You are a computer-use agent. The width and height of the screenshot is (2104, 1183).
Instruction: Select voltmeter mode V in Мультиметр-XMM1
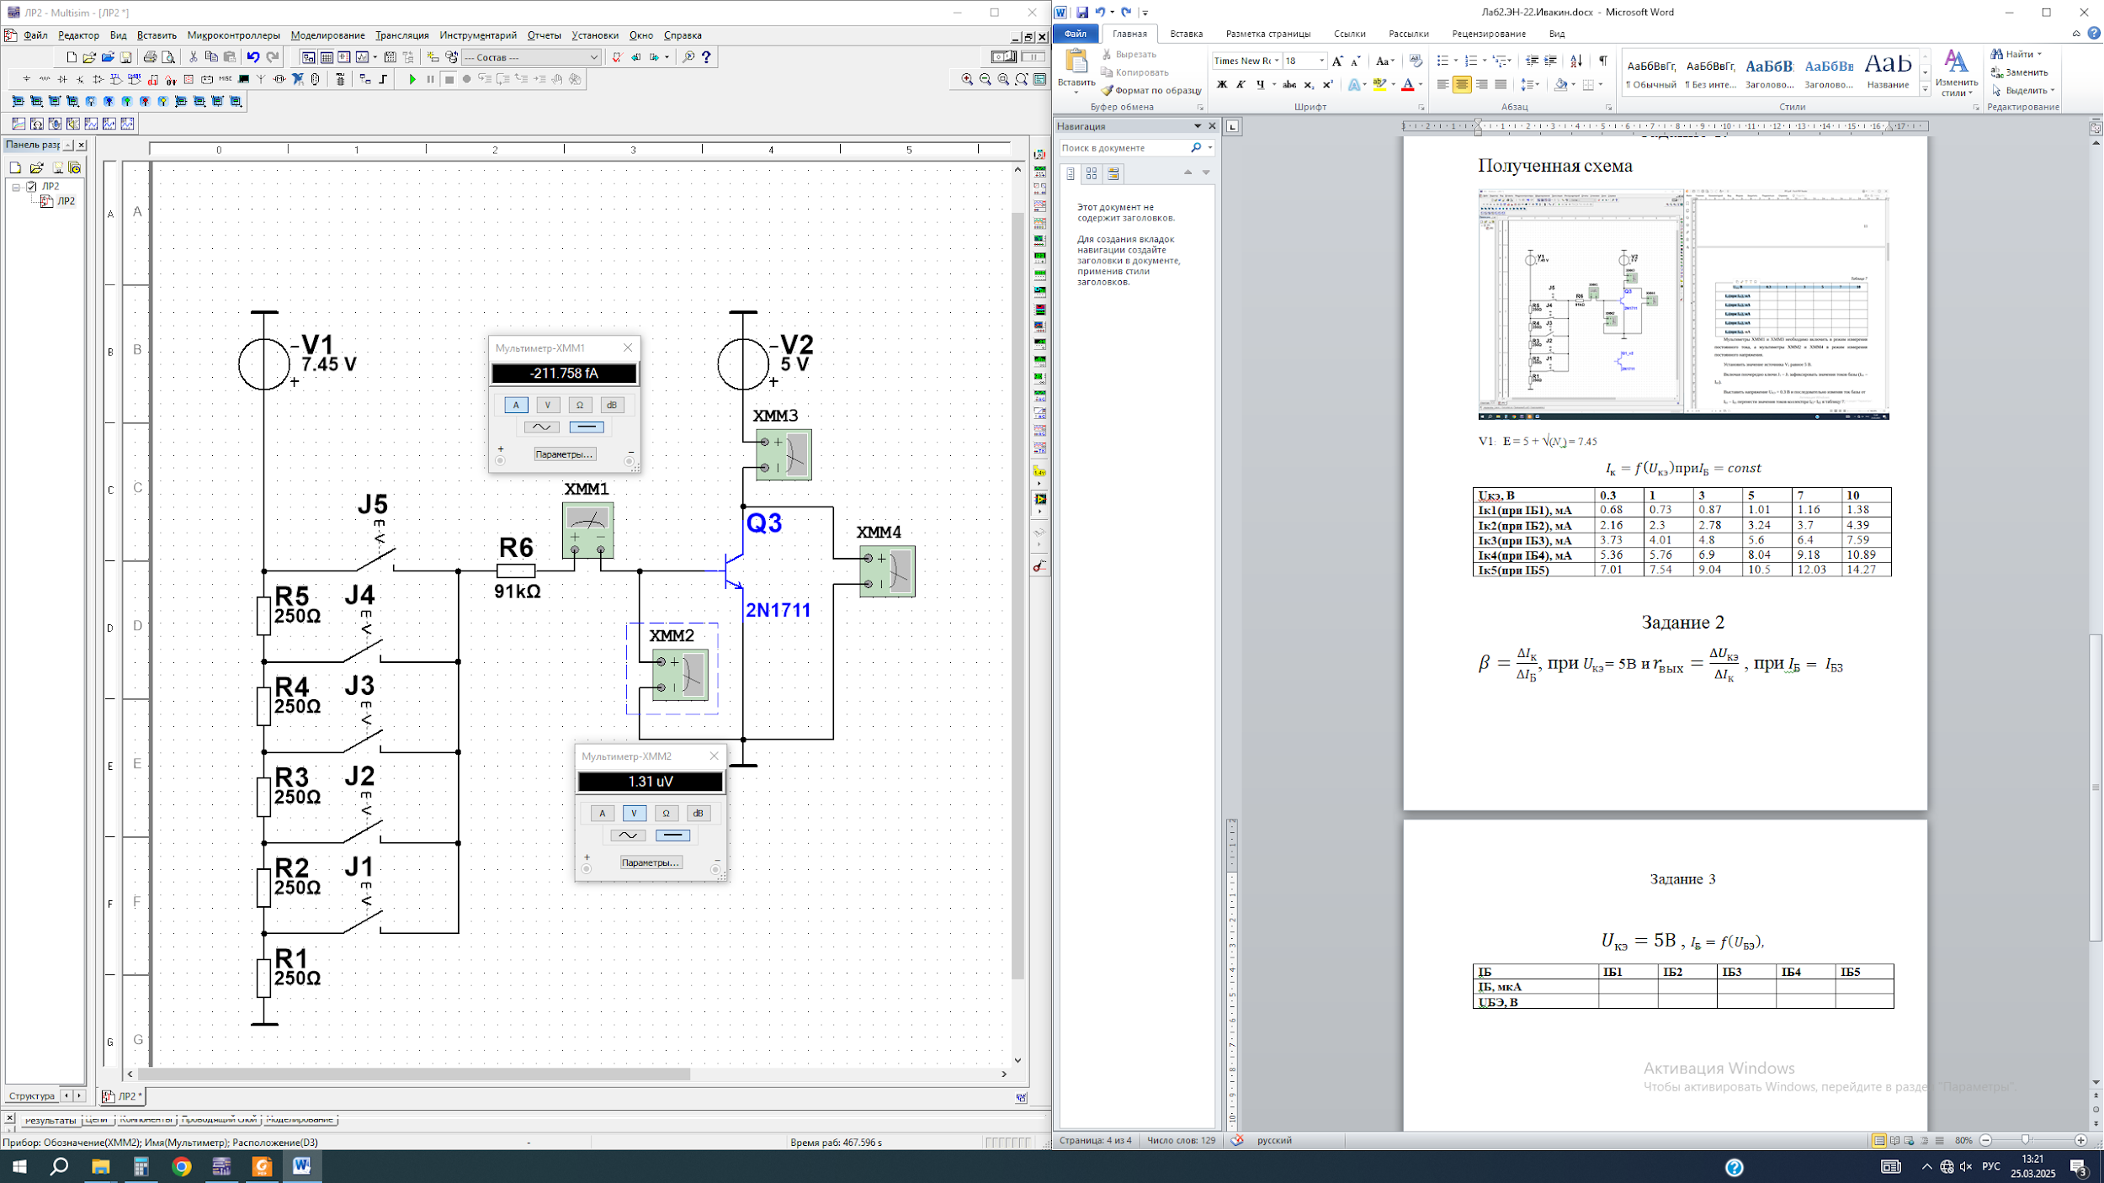(548, 405)
